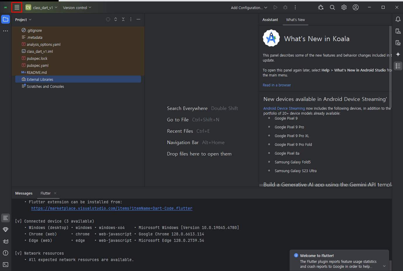Open the Gemini sparkle icon
This screenshot has width=403, height=271.
(x=398, y=54)
